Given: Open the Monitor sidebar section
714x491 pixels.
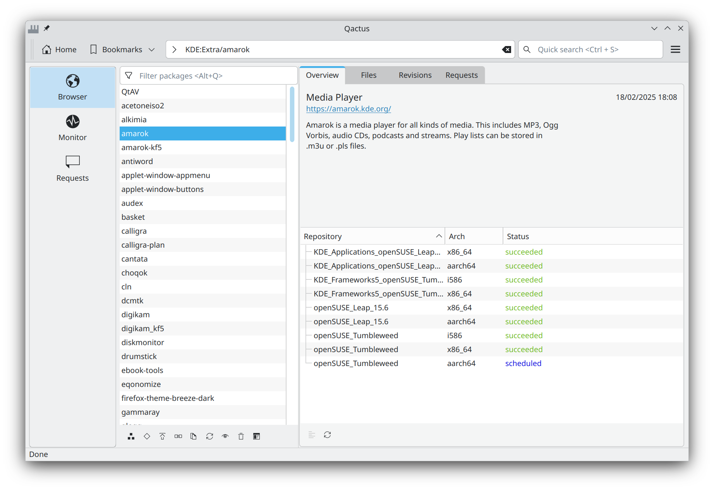Looking at the screenshot, I should point(72,128).
